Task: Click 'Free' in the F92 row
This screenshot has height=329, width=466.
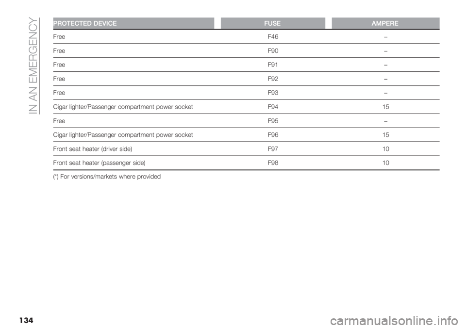Action: click(x=59, y=79)
